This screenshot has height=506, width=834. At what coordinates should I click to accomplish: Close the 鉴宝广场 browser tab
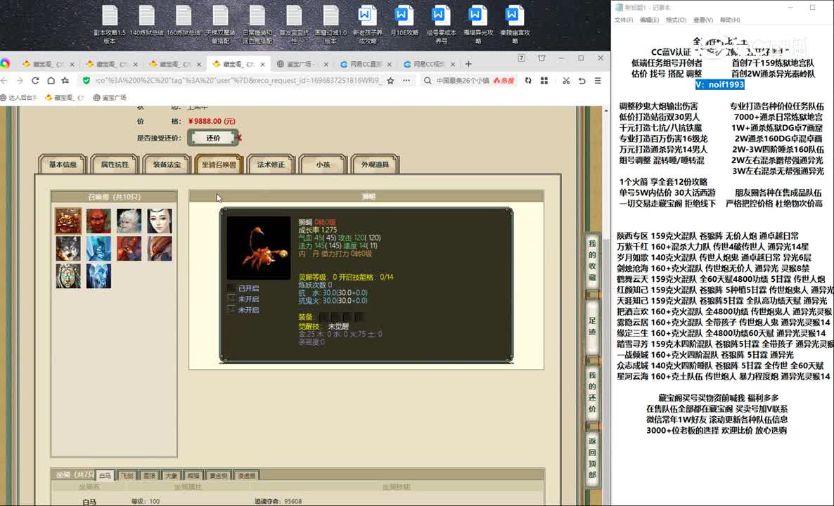click(326, 65)
